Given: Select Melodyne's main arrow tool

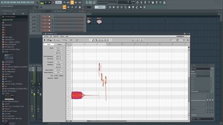Looking at the screenshot, I should pyautogui.click(x=97, y=40).
